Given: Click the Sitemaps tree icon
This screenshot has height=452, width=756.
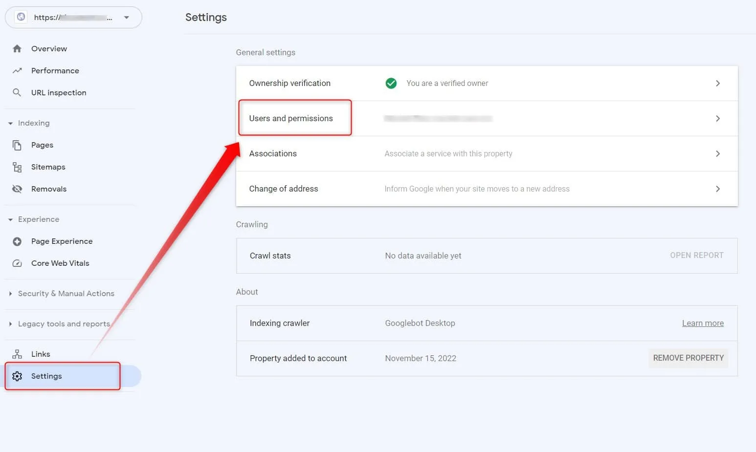Looking at the screenshot, I should point(17,167).
